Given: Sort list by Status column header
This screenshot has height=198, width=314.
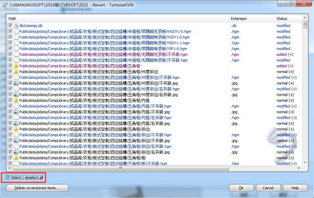Looking at the screenshot, I should [x=288, y=19].
